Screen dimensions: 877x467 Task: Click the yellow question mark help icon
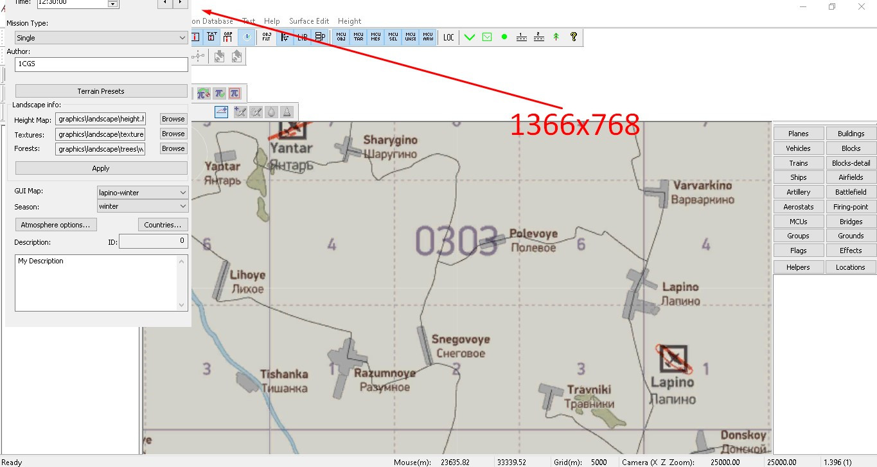tap(574, 37)
